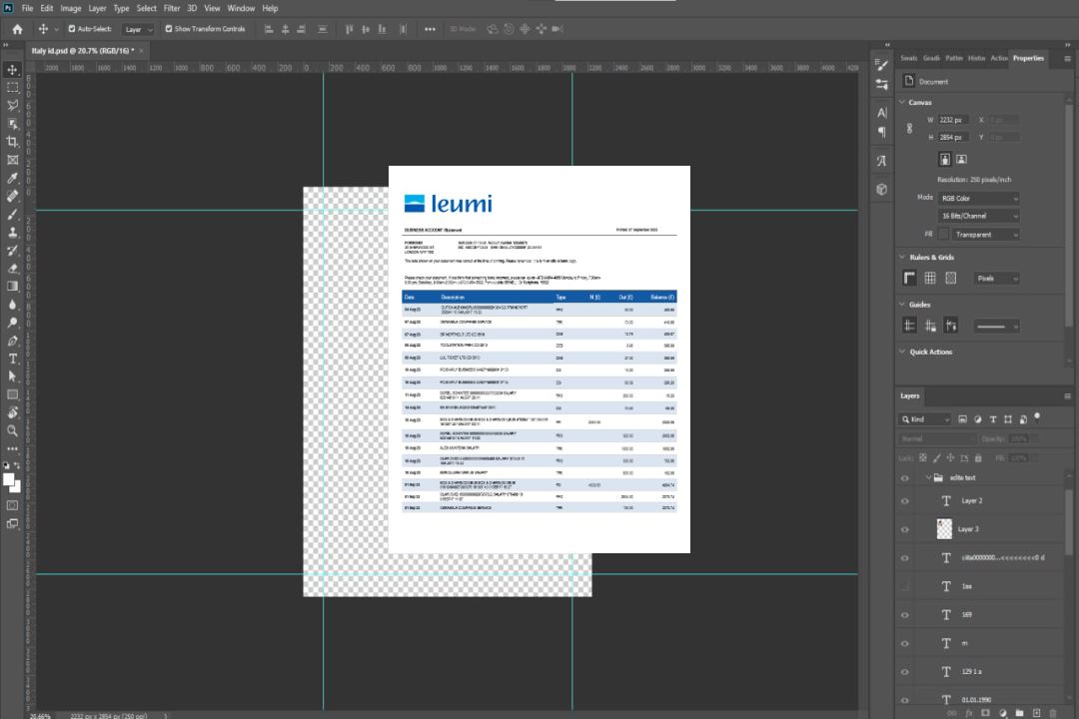
Task: Open the Paragraph panel icon
Action: (881, 132)
